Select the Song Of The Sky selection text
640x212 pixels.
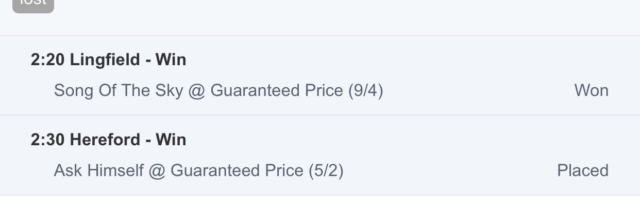click(119, 91)
